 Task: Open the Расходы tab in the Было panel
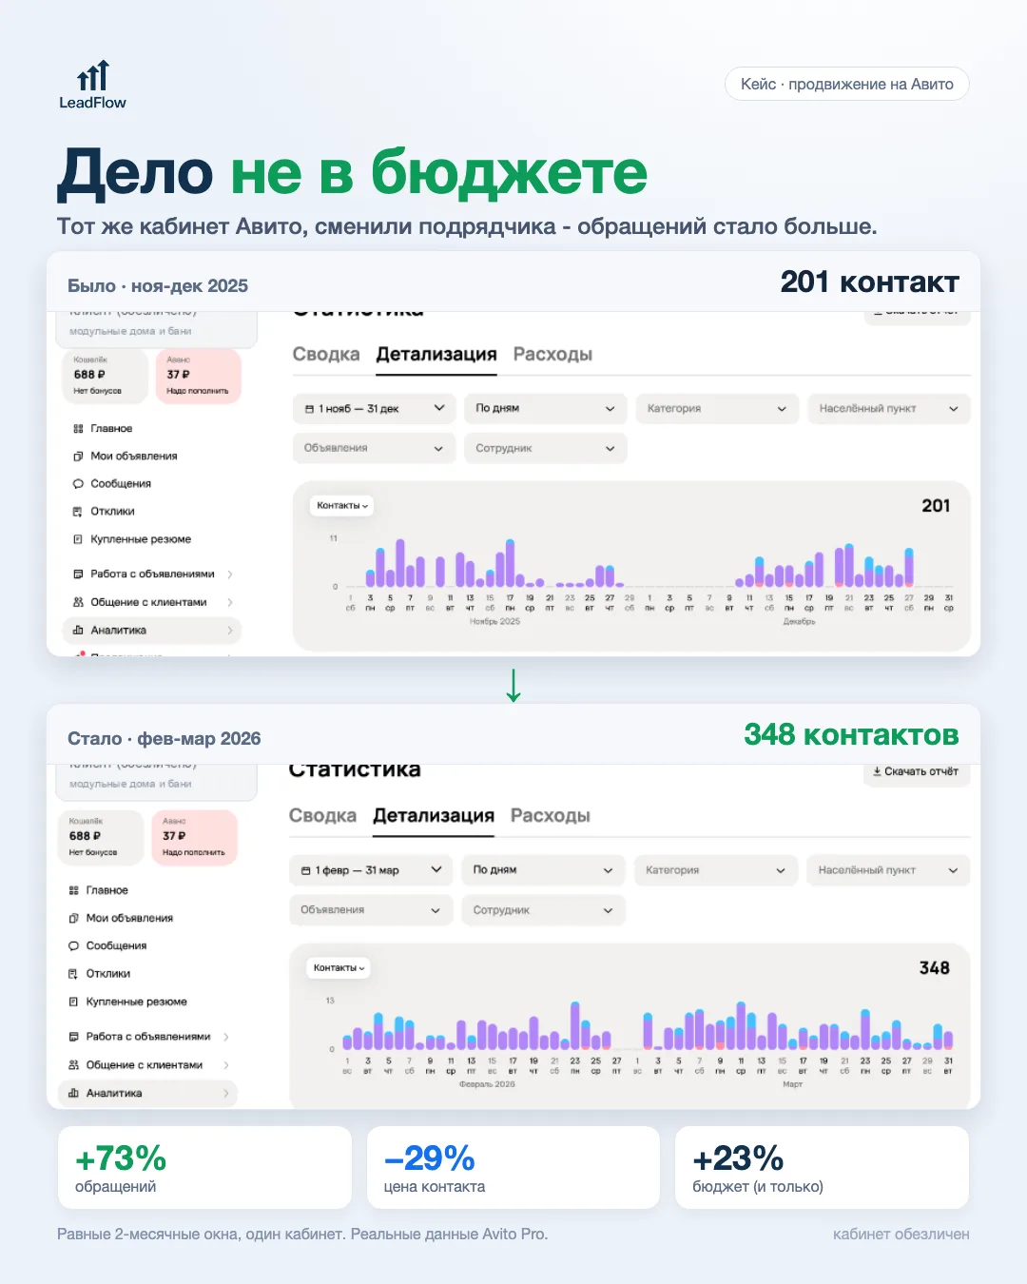click(x=552, y=355)
